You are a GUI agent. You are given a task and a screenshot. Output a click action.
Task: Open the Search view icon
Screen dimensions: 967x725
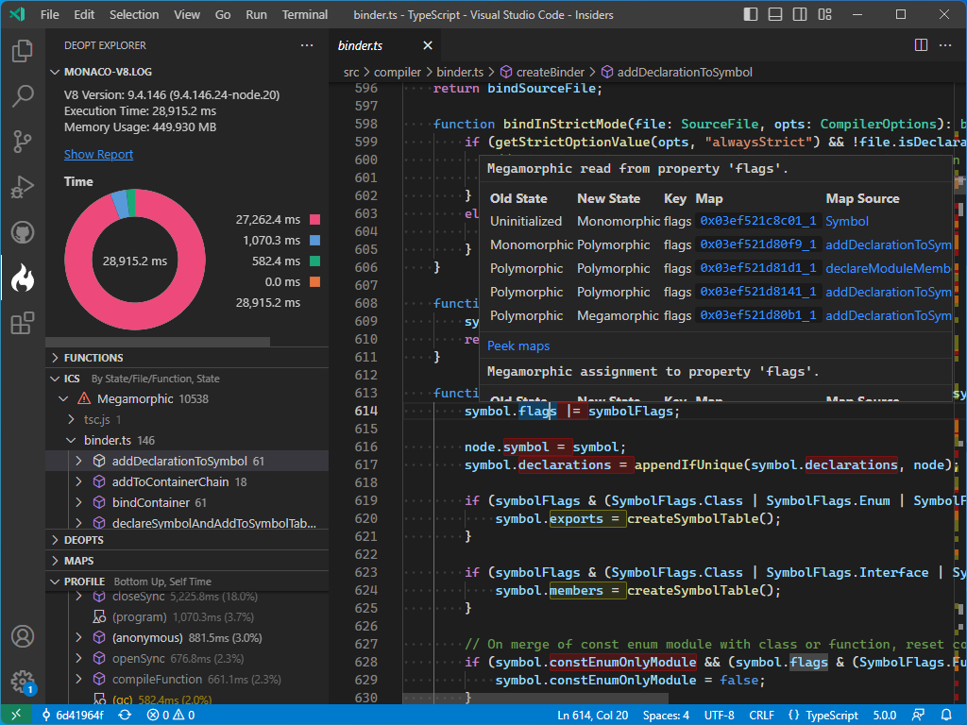[23, 96]
